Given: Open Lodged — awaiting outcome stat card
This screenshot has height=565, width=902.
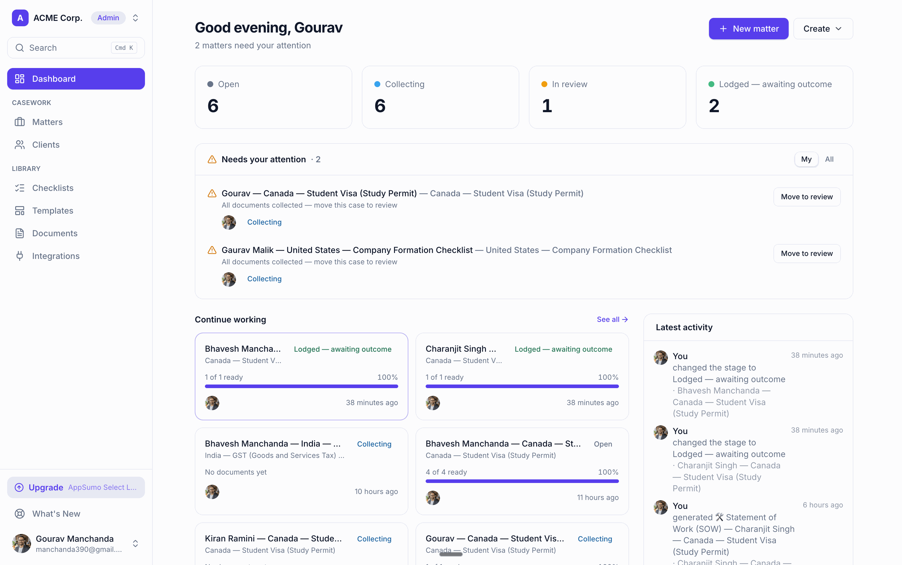Looking at the screenshot, I should (x=774, y=98).
